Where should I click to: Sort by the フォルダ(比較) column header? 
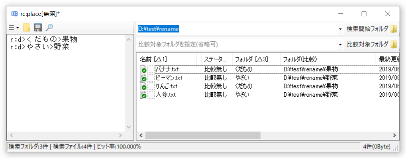328,59
